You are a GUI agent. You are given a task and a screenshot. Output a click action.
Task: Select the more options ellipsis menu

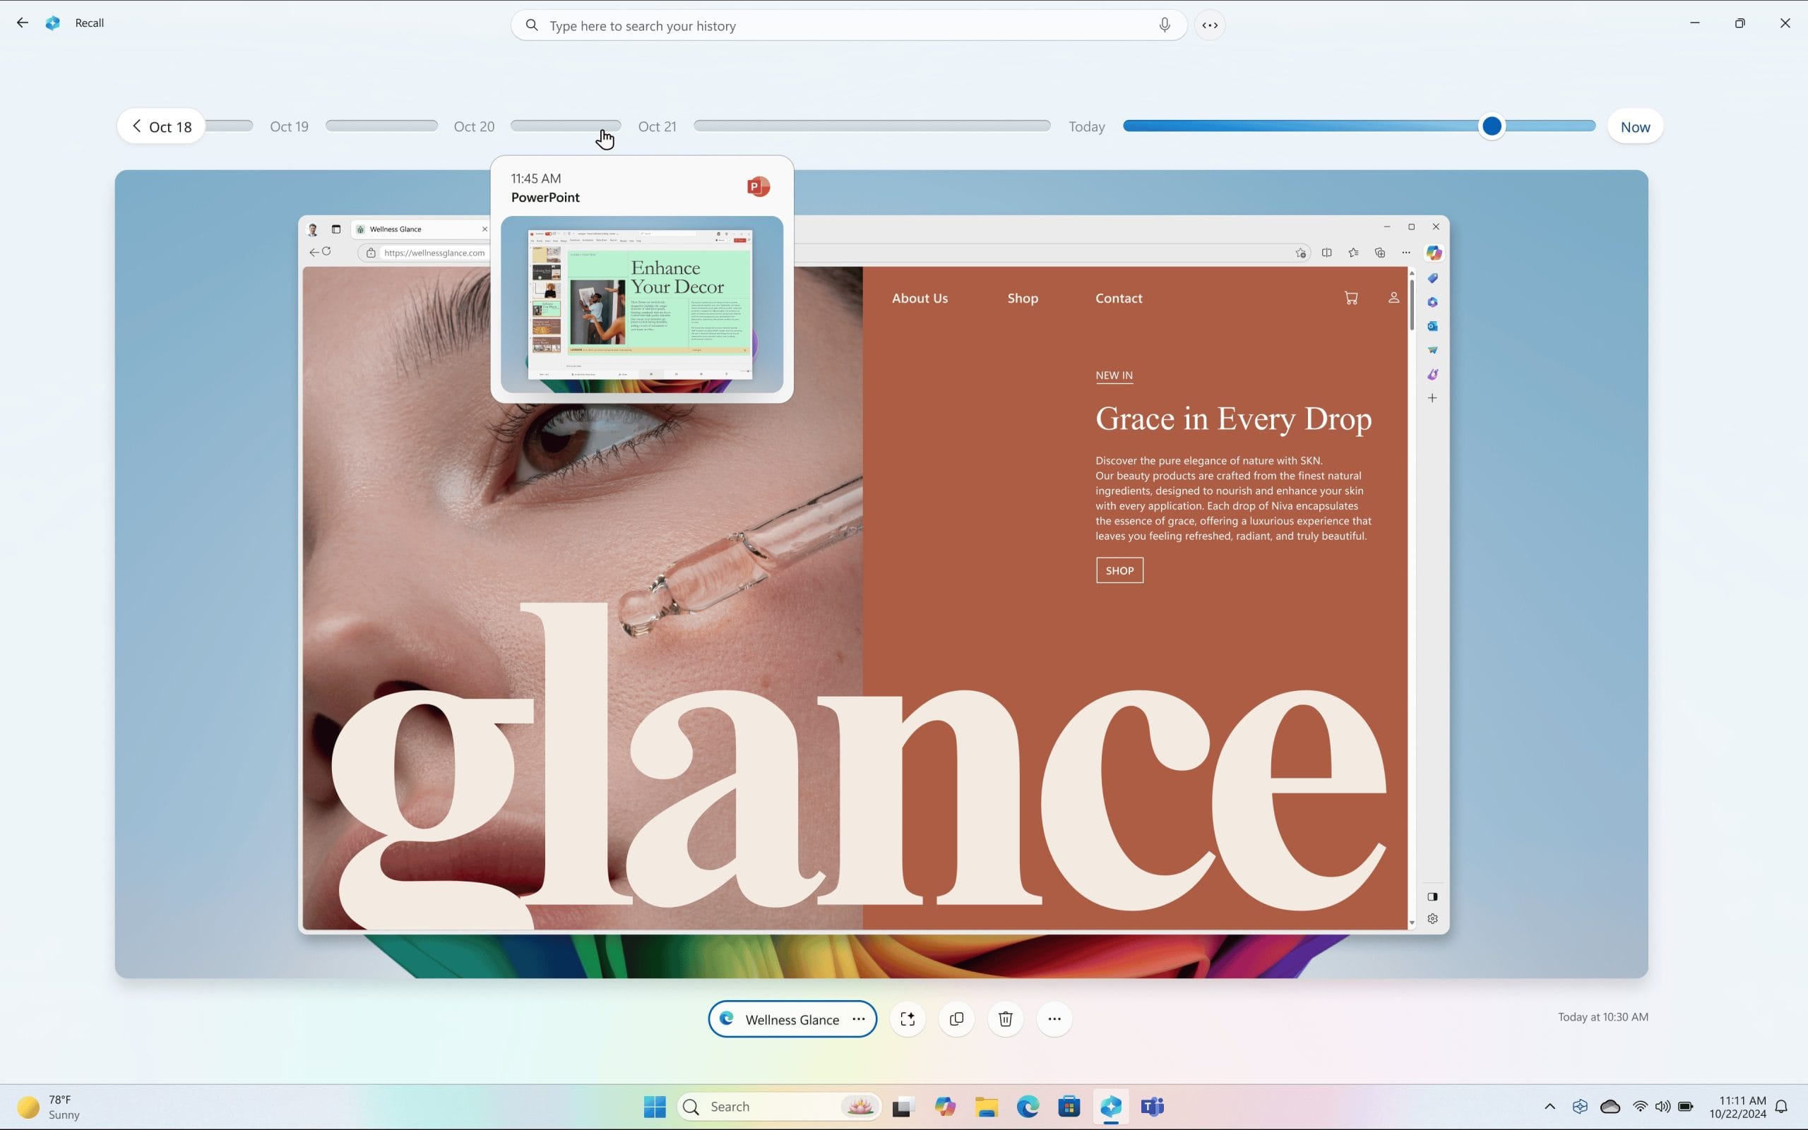1054,1019
